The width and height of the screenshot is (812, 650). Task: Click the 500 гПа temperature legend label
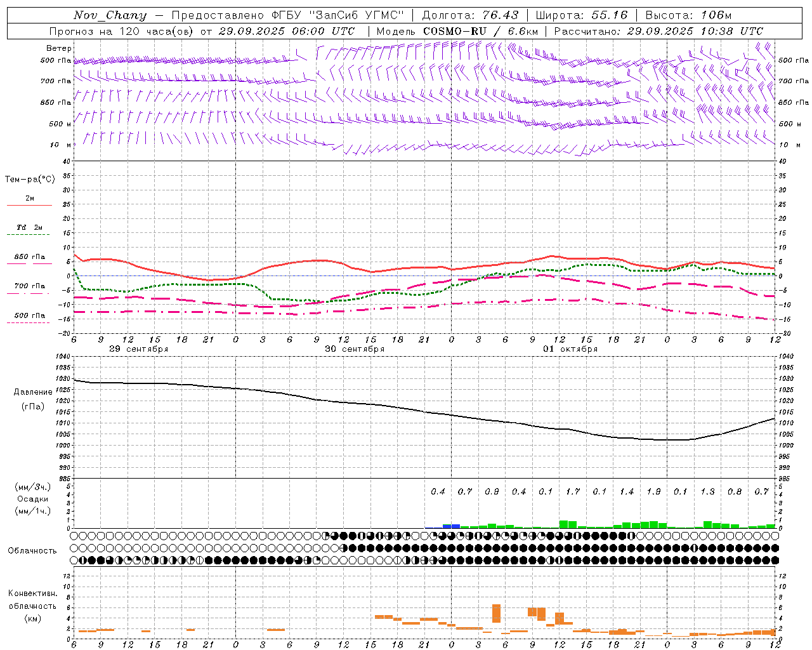(30, 315)
